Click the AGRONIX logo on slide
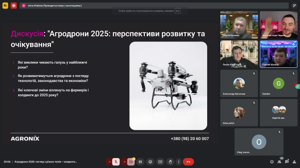 (x=25, y=139)
